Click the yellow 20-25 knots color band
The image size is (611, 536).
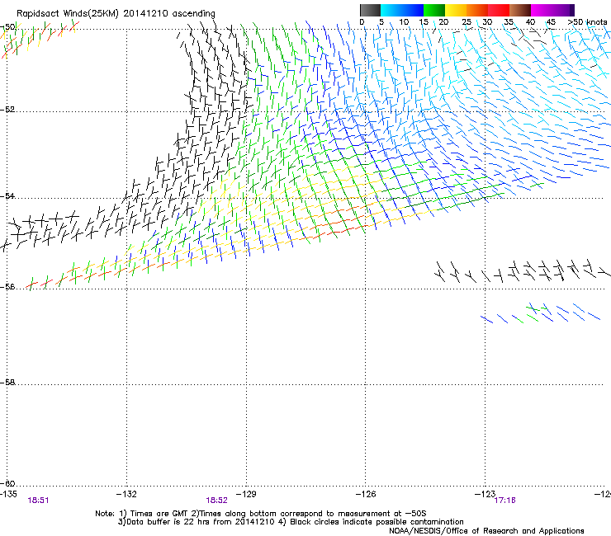click(x=456, y=10)
